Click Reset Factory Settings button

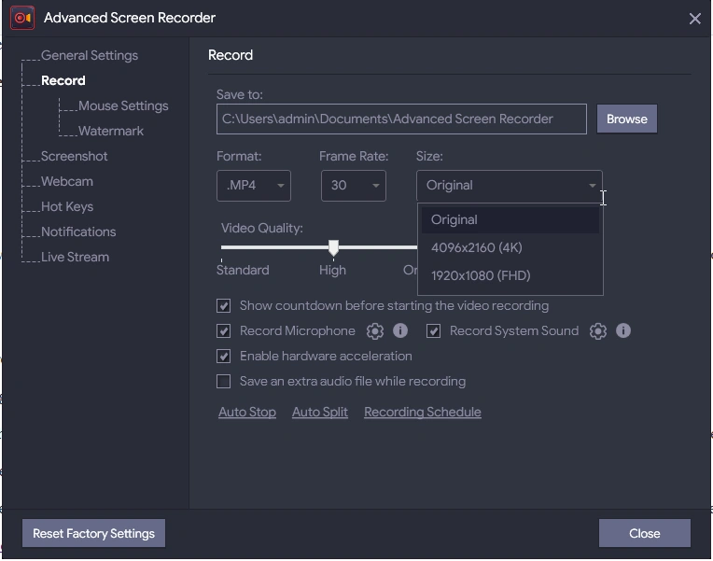[x=93, y=533]
